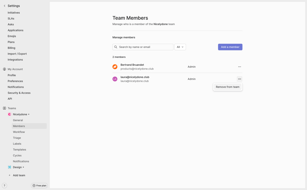307x190 pixels.
Task: Click the plus icon beside Add team
Action: (x=9, y=175)
